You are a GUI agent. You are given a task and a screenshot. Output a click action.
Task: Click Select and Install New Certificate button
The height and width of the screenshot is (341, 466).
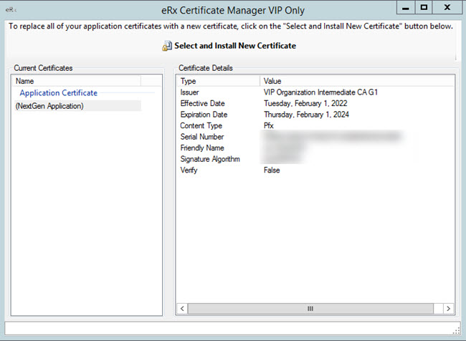click(229, 46)
